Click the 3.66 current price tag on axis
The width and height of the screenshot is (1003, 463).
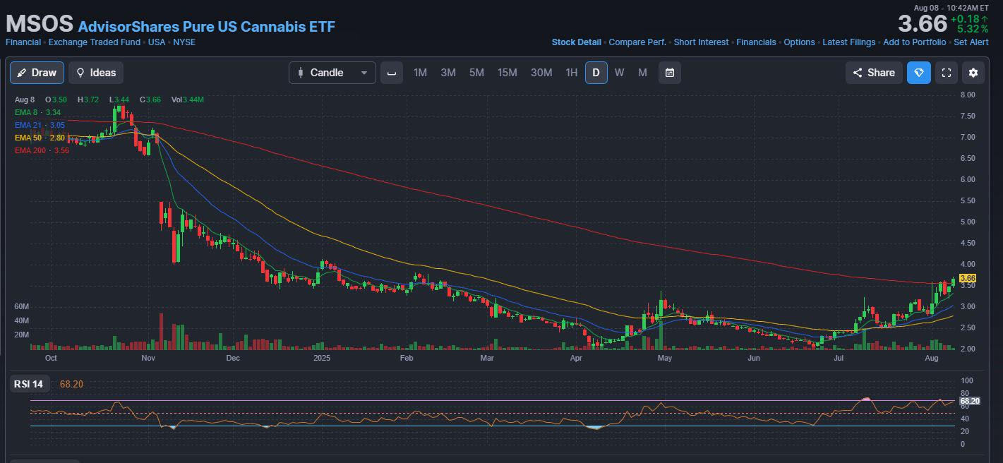coord(968,278)
